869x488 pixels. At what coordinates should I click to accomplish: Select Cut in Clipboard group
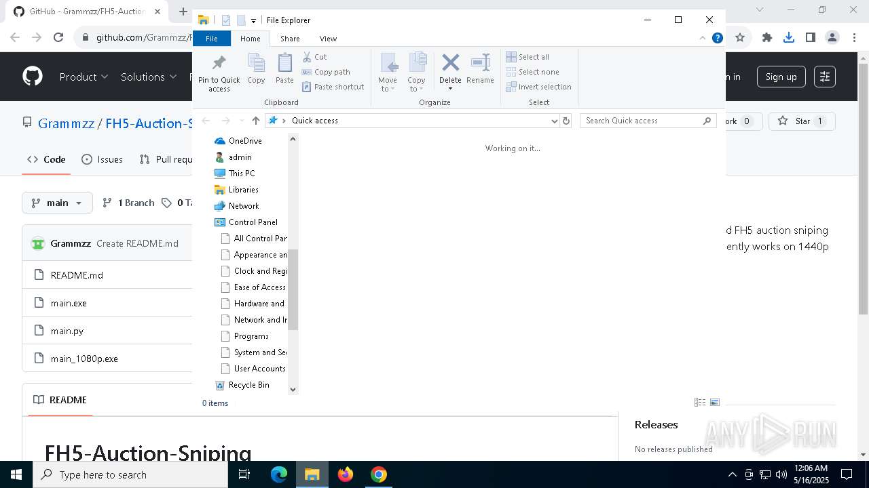pyautogui.click(x=314, y=57)
